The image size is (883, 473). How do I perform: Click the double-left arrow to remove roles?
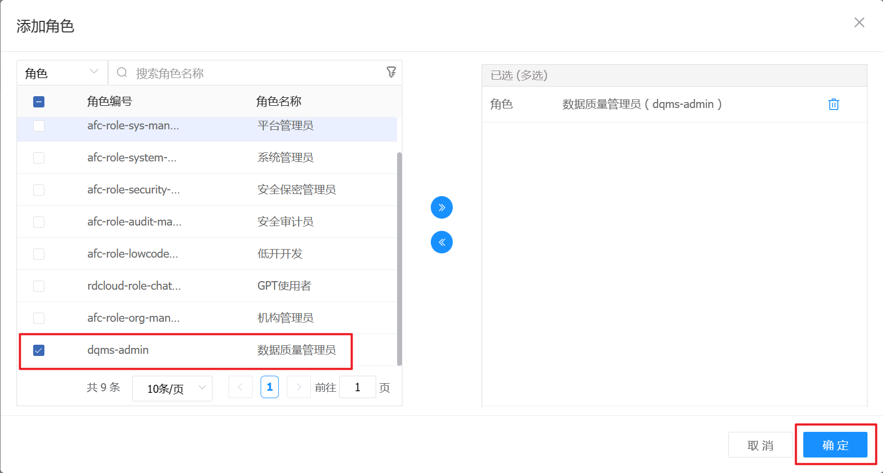[x=441, y=242]
